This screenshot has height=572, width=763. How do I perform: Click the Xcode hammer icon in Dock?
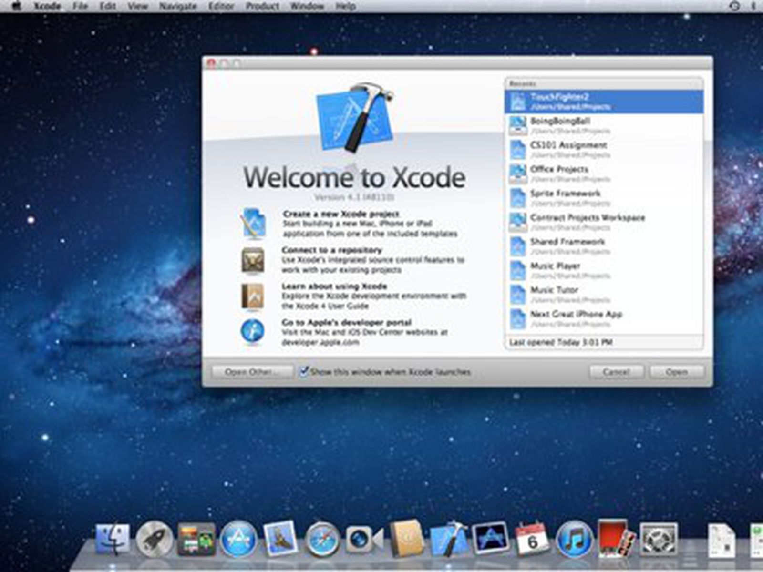point(449,539)
